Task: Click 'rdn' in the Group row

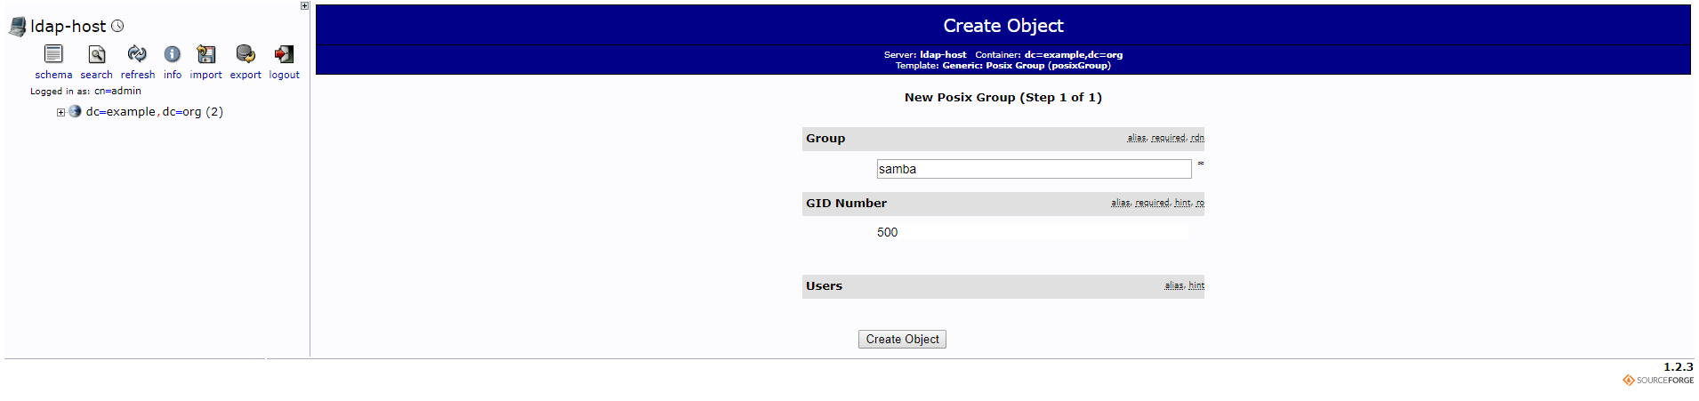Action: pyautogui.click(x=1197, y=138)
